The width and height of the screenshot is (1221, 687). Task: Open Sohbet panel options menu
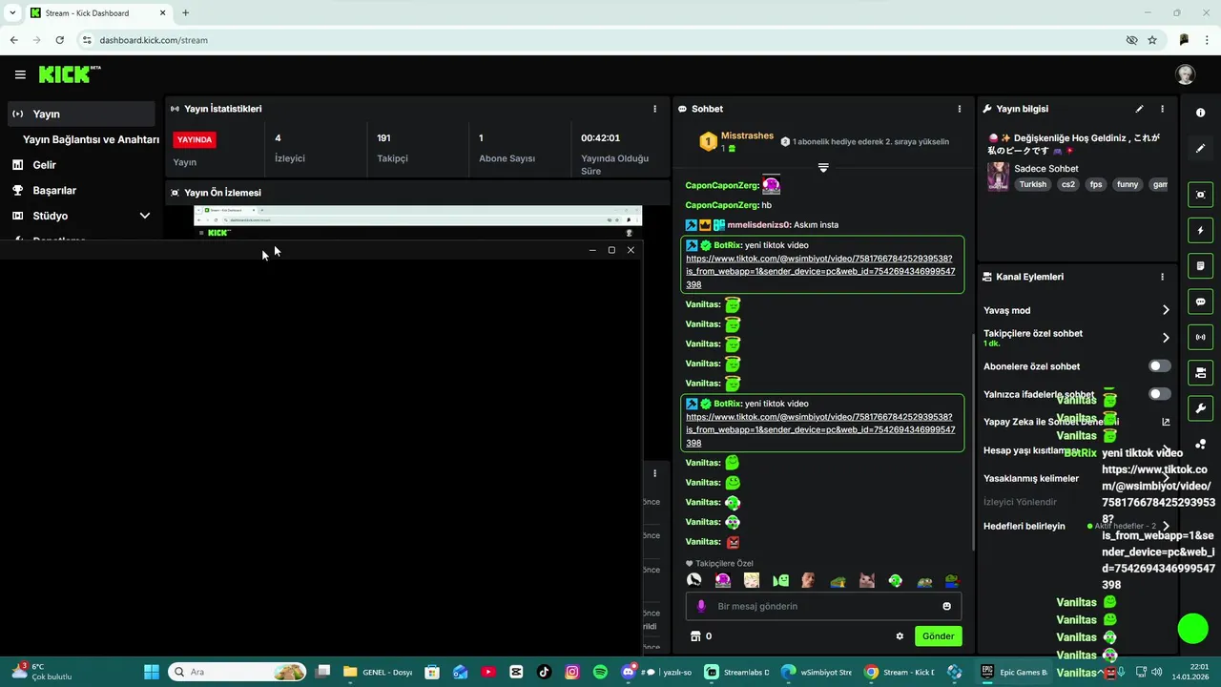pos(960,109)
